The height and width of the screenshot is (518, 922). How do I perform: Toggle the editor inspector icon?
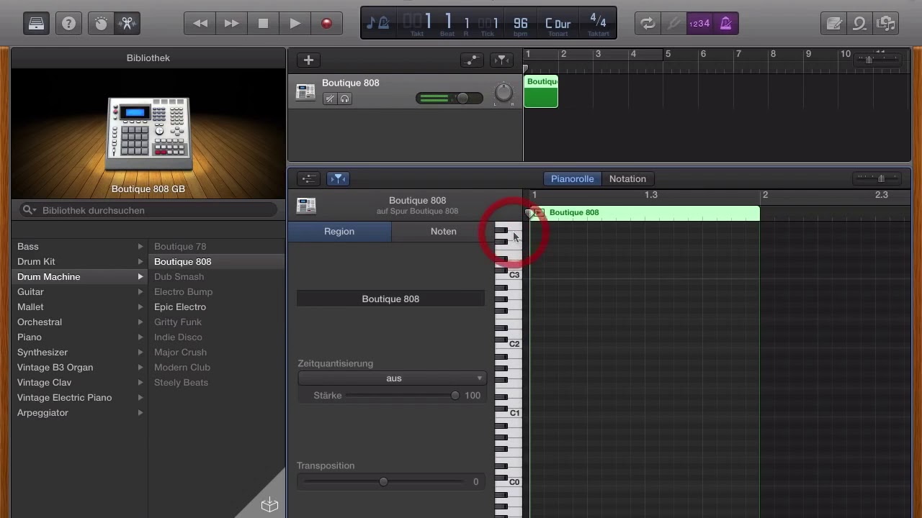[308, 178]
